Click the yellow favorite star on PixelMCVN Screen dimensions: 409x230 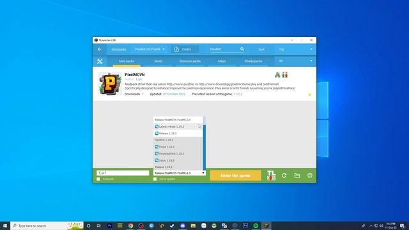coord(309,95)
